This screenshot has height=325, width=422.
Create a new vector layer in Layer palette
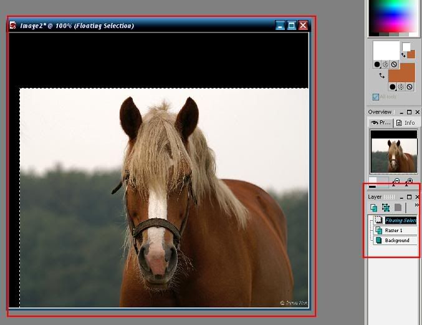pos(386,208)
